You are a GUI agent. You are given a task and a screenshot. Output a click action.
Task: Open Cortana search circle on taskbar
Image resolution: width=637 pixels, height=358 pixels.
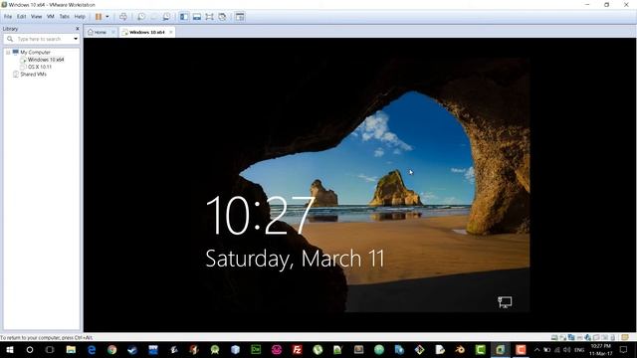tap(30, 349)
